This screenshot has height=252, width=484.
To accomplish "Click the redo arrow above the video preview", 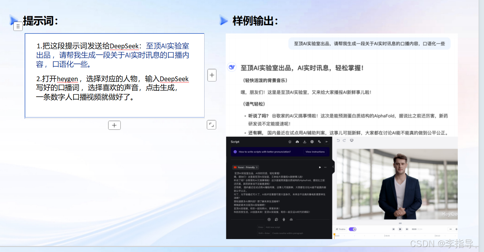I will pos(344,141).
